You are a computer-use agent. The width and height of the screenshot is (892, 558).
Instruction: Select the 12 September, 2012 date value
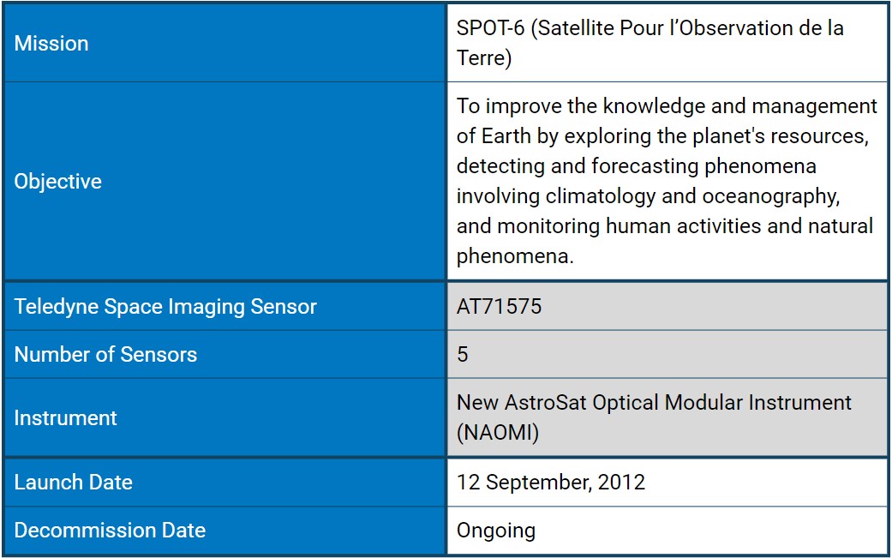(550, 482)
